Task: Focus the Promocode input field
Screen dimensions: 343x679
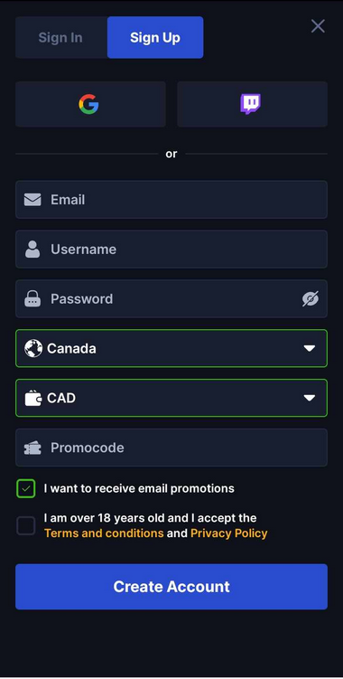Action: pos(171,448)
